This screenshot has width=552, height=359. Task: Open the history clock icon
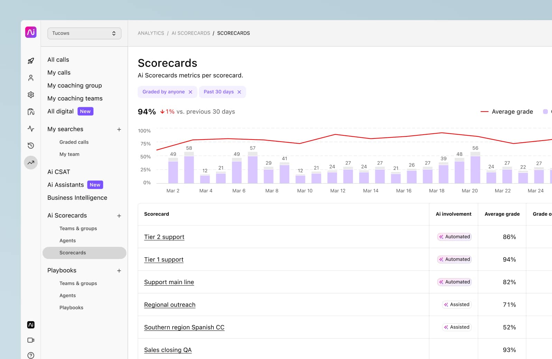click(x=31, y=146)
